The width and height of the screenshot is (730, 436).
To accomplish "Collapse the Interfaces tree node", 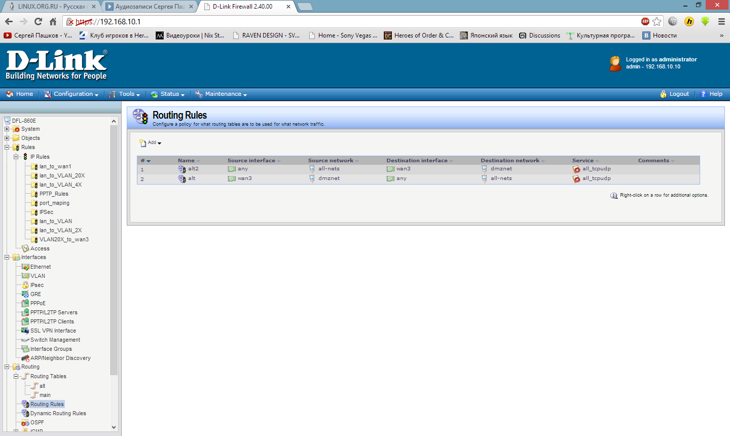I will click(7, 257).
